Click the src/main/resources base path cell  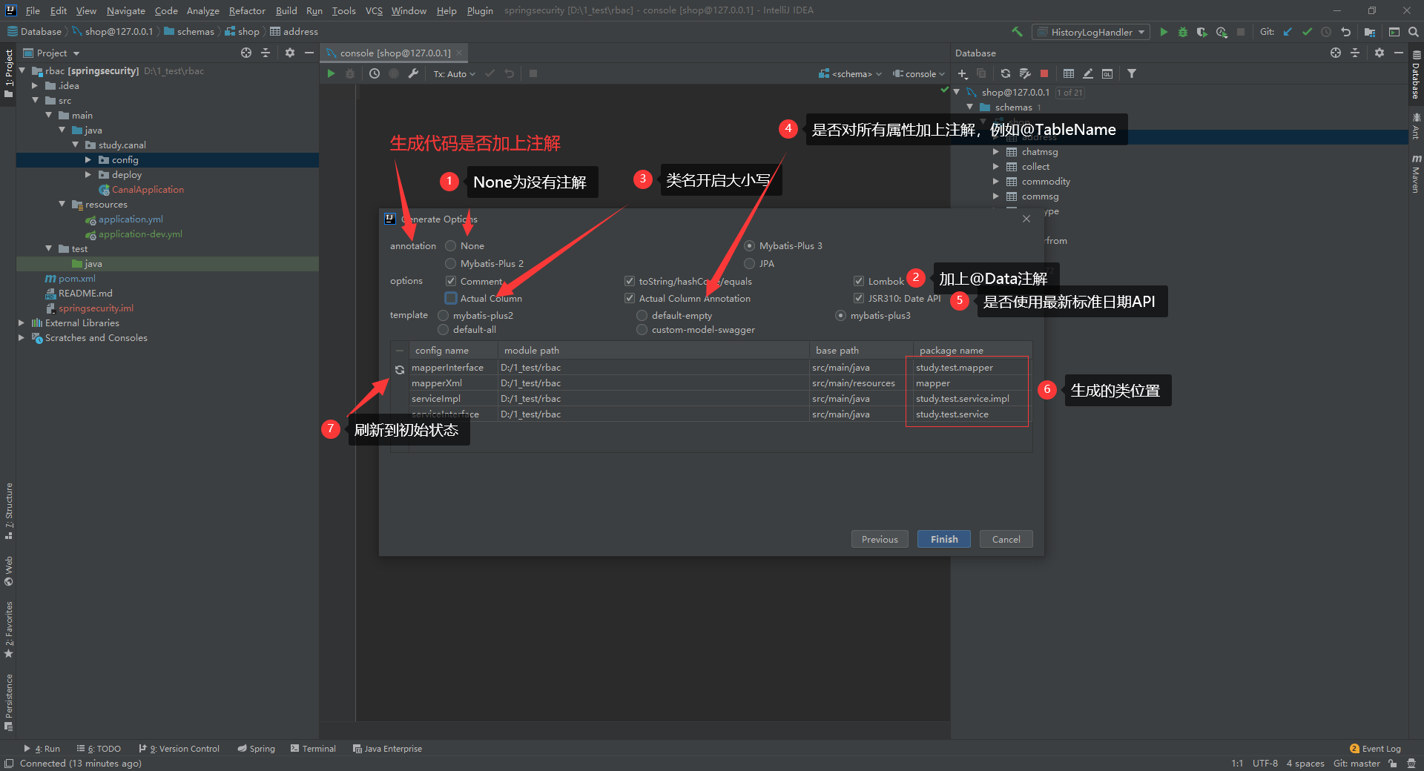point(860,383)
